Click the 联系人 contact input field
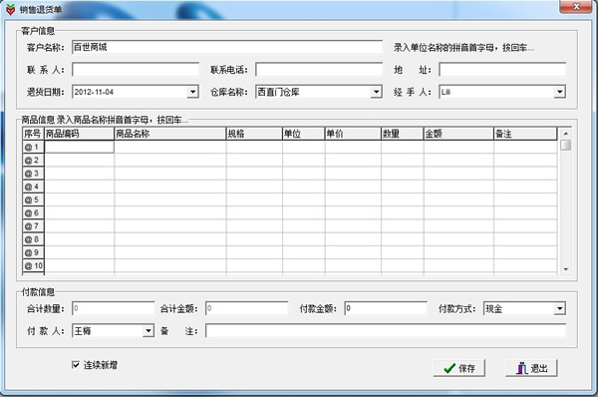The image size is (598, 397). [x=136, y=70]
